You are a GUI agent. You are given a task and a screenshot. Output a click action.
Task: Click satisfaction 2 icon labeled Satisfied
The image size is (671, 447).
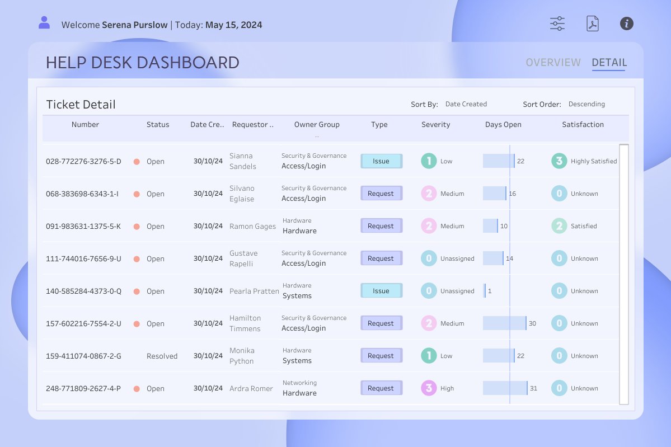(x=559, y=226)
